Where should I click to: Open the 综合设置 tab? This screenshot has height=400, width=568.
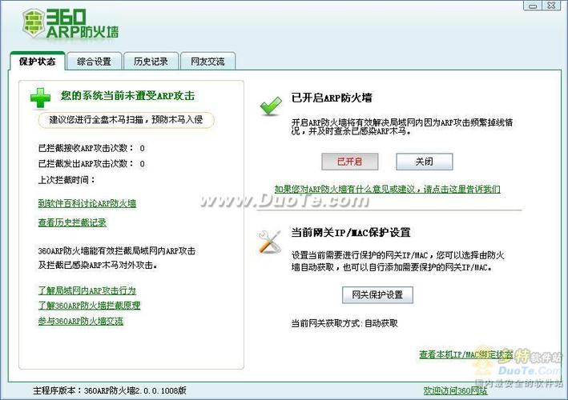point(95,62)
